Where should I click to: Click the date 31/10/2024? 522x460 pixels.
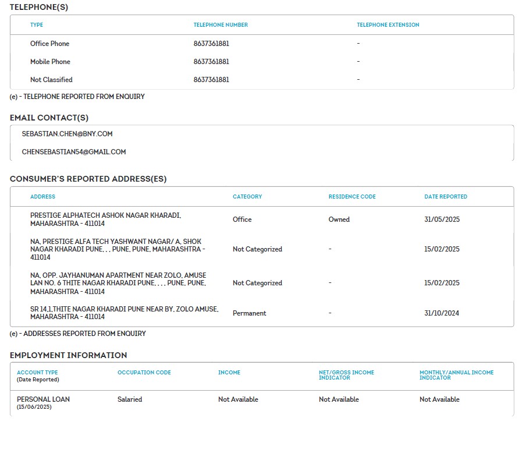pos(442,313)
